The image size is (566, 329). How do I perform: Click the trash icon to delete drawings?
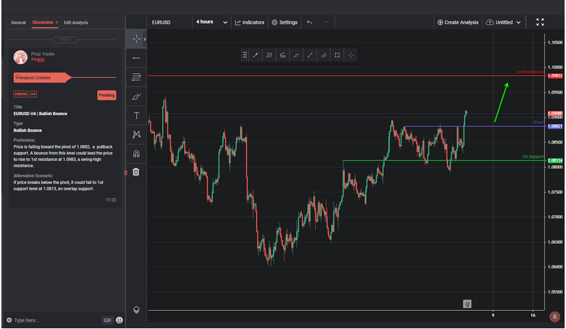point(136,172)
